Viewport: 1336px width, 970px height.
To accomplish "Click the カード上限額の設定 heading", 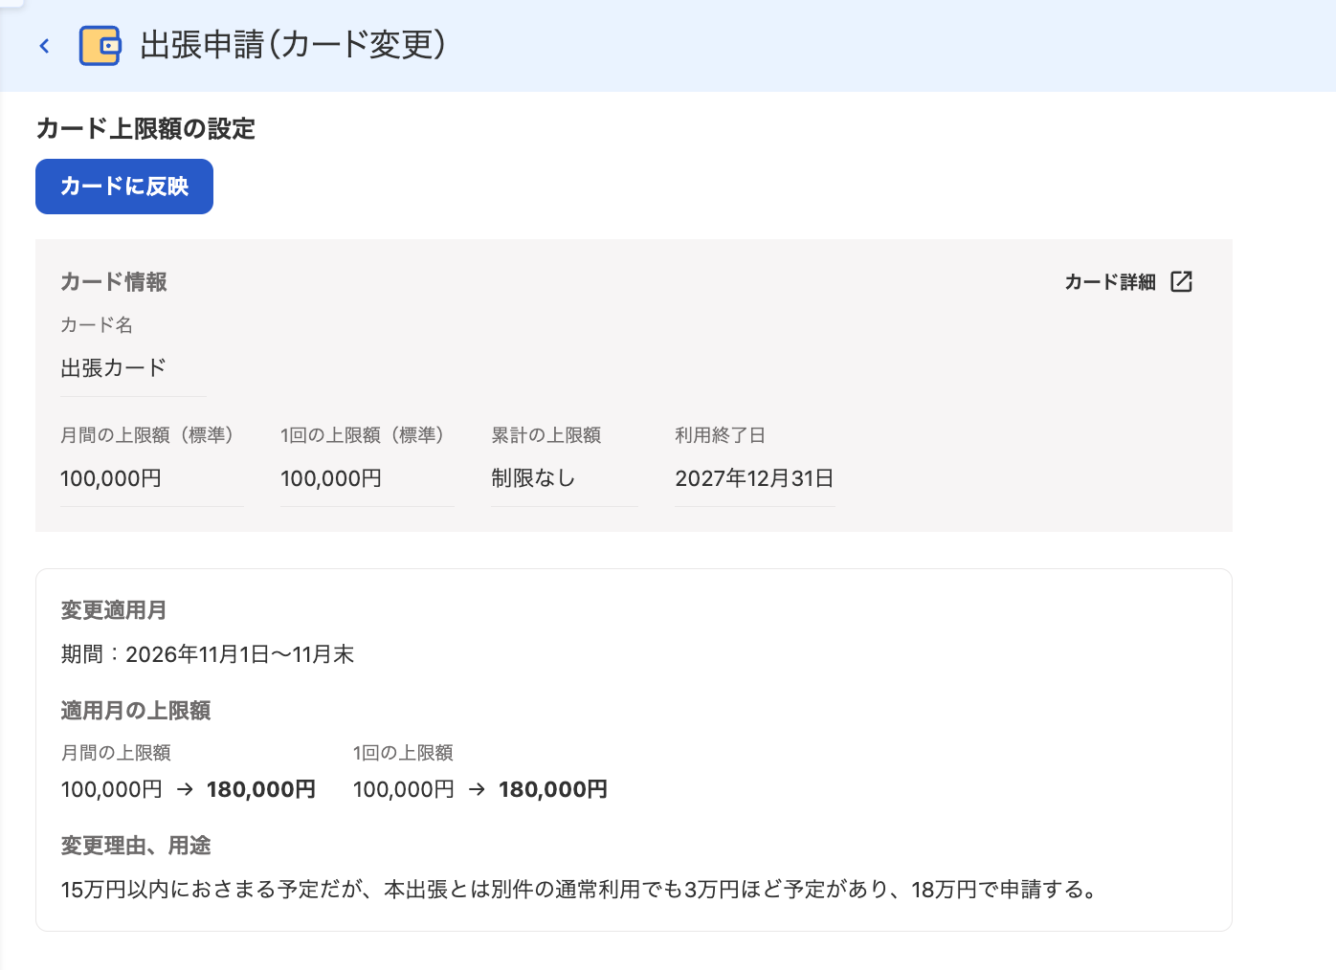I will (x=145, y=129).
